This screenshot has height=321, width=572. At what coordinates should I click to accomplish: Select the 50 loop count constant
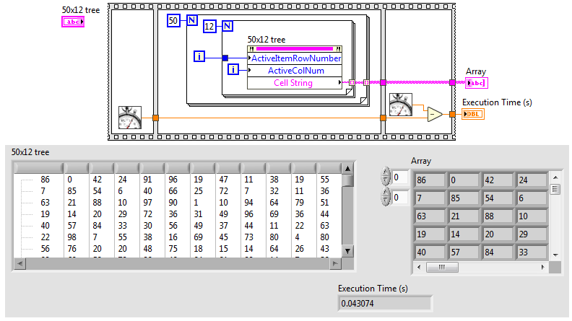[173, 20]
